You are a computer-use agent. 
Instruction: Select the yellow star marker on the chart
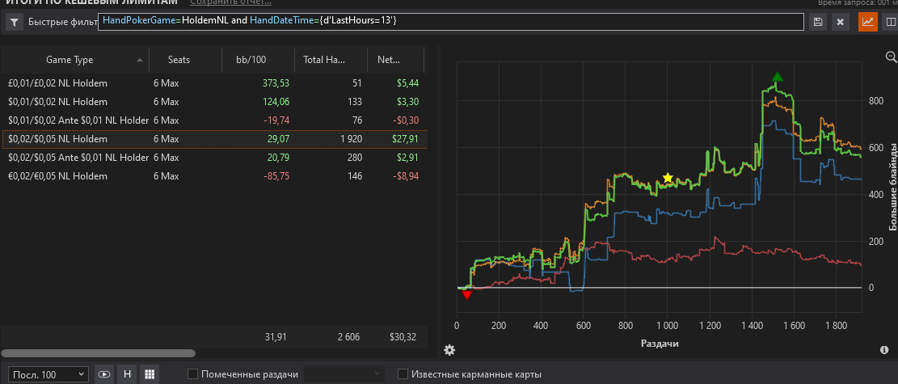(x=667, y=178)
